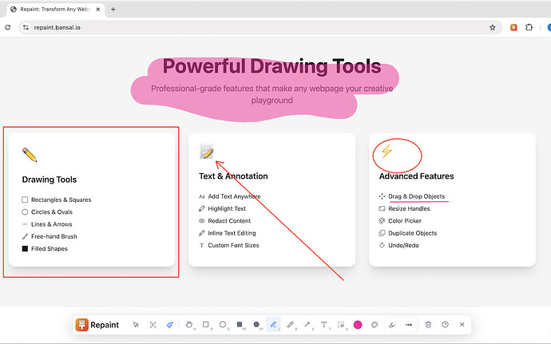Click the Text & Annotation heading
Viewport: 551px width, 344px height.
(233, 176)
